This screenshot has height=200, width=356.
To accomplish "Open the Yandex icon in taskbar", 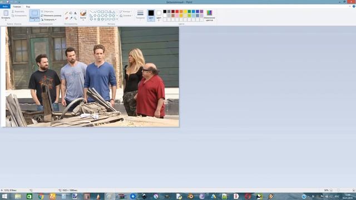I will 236,196.
